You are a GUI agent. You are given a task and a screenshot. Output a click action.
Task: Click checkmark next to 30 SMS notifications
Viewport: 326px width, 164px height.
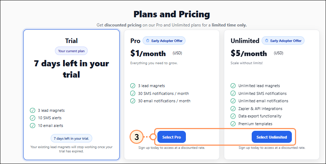133,93
